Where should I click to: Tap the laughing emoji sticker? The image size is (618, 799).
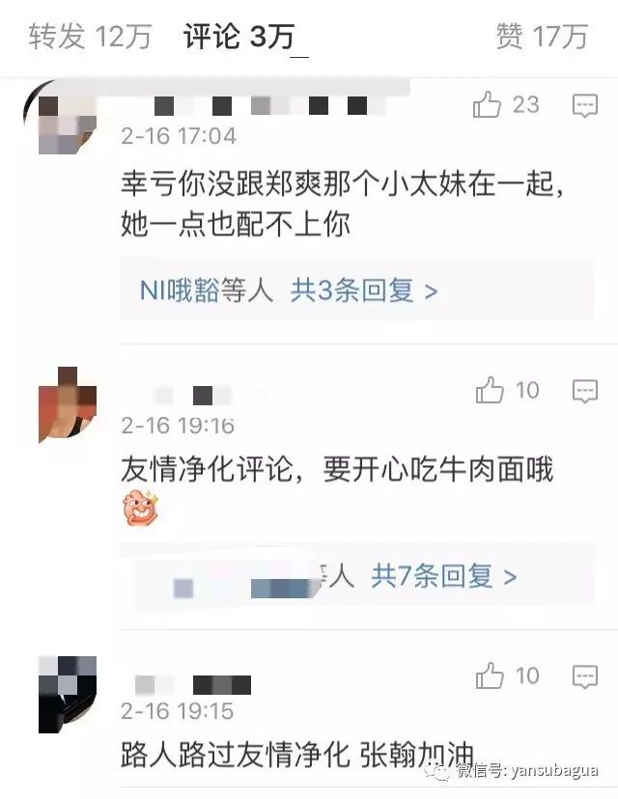[141, 508]
